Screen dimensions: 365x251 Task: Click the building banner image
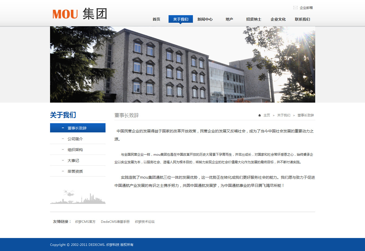coord(182,64)
